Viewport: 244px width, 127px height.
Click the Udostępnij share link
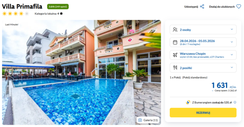click(191, 7)
